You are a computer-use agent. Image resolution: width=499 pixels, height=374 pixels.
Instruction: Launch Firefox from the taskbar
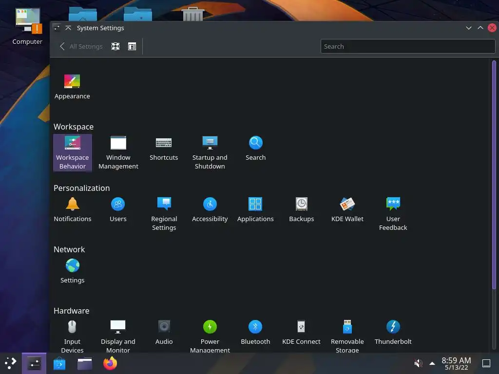click(110, 363)
